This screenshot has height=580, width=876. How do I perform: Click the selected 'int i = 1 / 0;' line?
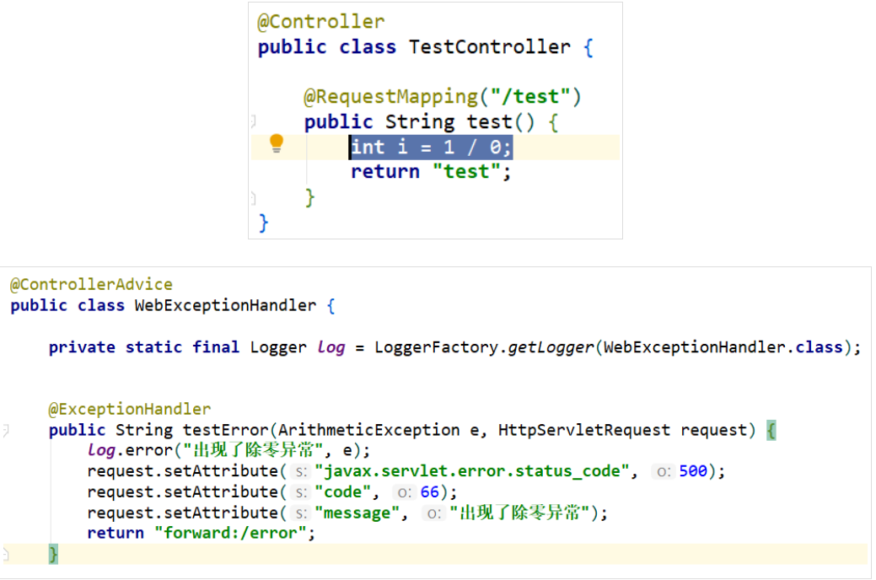coord(431,147)
